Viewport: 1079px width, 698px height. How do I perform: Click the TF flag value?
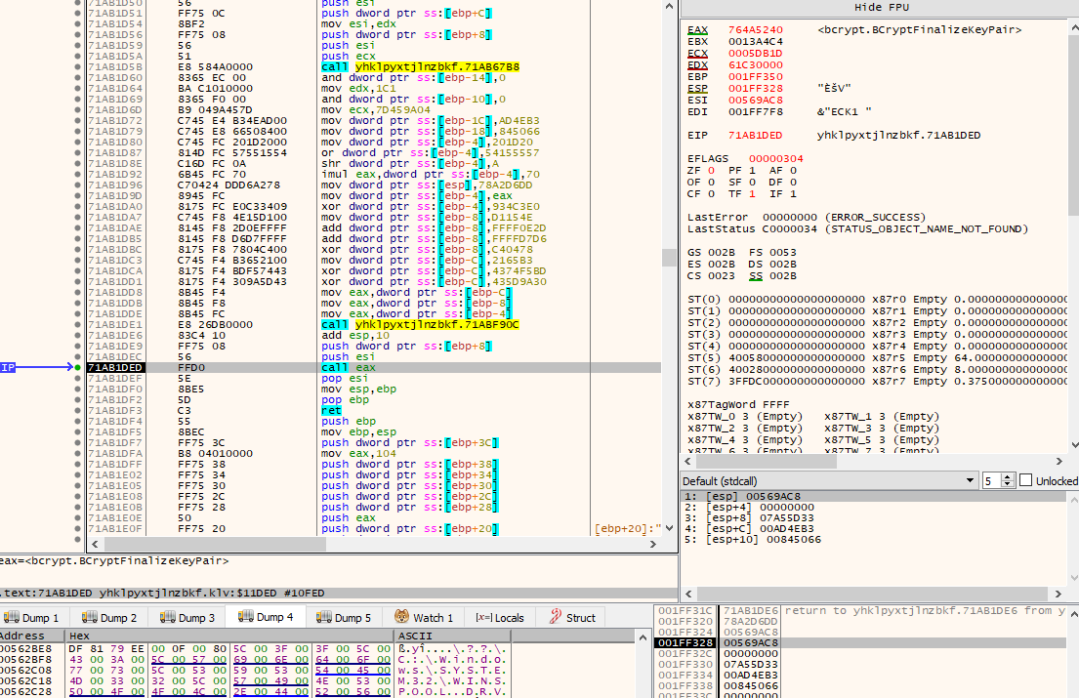pyautogui.click(x=752, y=194)
